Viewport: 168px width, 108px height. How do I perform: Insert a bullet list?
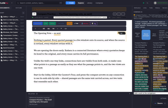point(58,29)
